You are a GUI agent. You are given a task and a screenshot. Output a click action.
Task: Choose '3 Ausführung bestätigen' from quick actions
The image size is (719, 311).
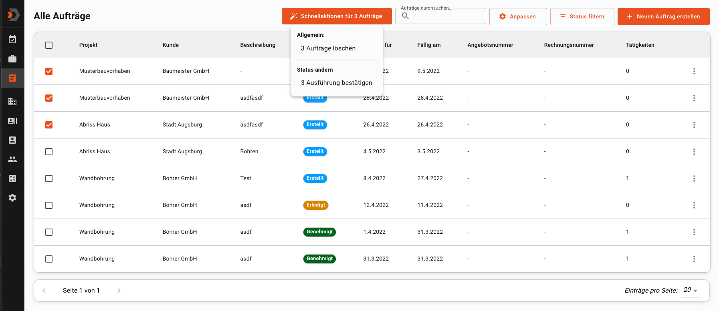point(337,83)
